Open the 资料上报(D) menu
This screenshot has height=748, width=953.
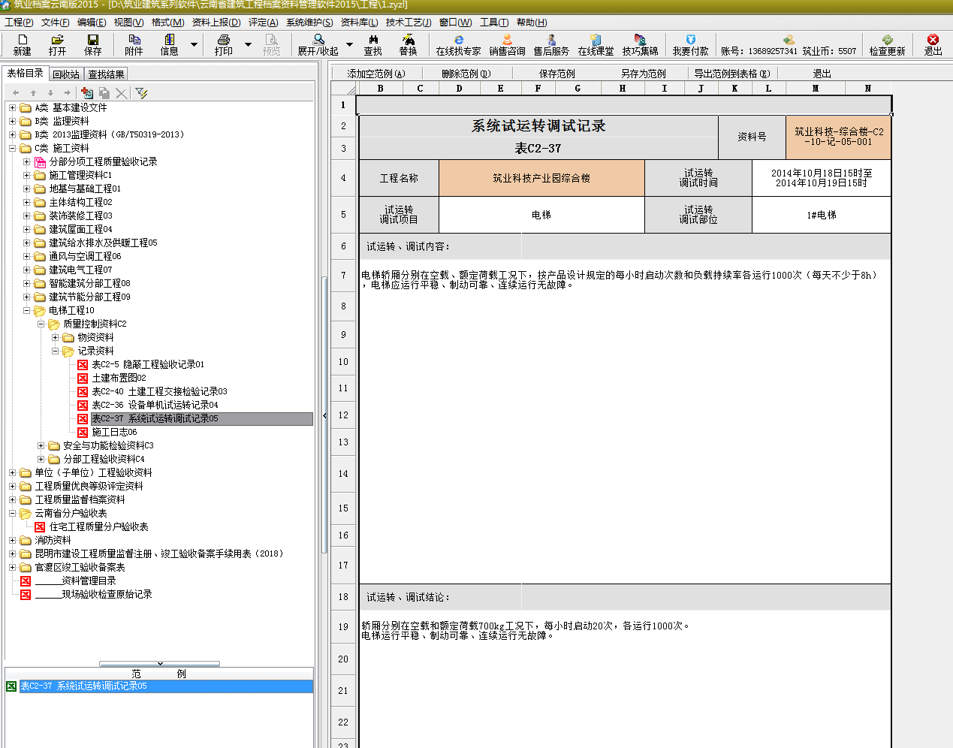click(x=216, y=23)
